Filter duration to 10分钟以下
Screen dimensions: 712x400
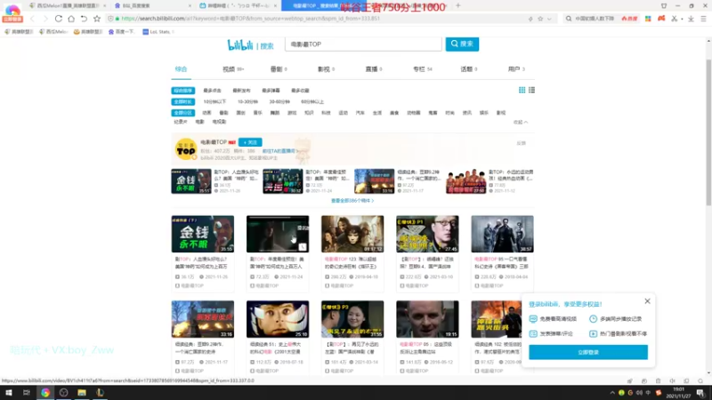coord(214,102)
